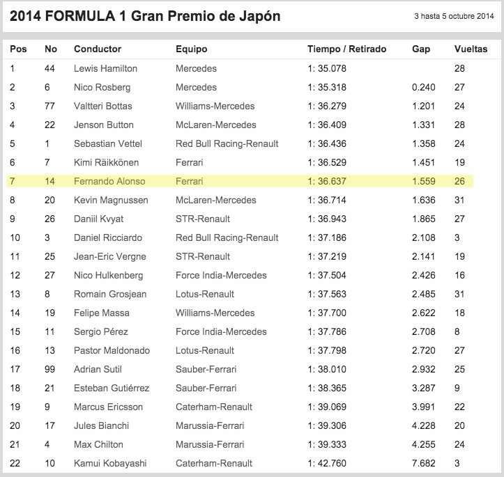The height and width of the screenshot is (477, 504).
Task: Select driver name Lewis Hamilton
Action: [105, 69]
